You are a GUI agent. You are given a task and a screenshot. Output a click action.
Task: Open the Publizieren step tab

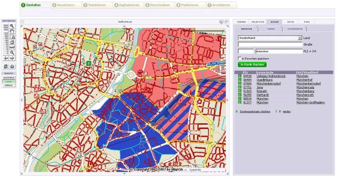coord(190,5)
